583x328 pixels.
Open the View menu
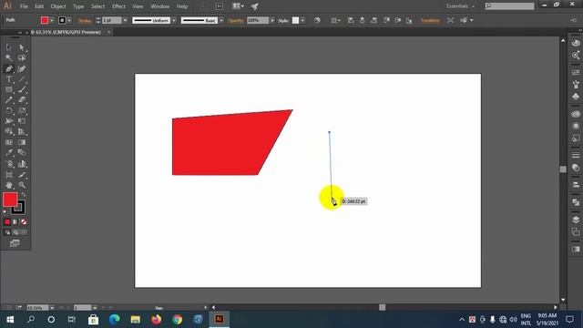coord(138,6)
